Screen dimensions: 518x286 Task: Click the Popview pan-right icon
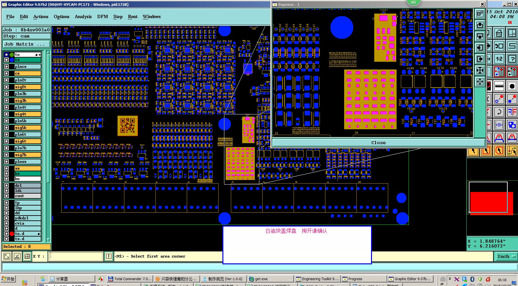pos(480,59)
